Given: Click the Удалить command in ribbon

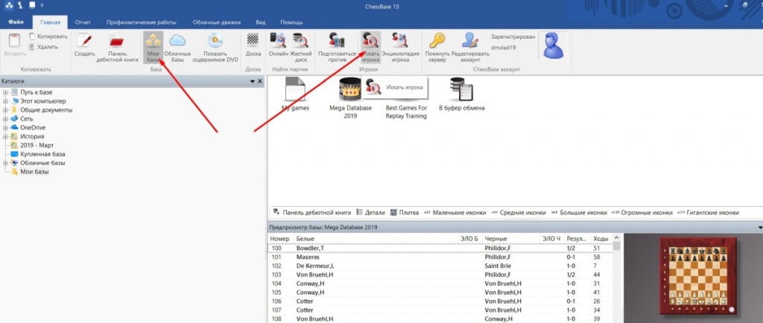Looking at the screenshot, I should click(44, 47).
